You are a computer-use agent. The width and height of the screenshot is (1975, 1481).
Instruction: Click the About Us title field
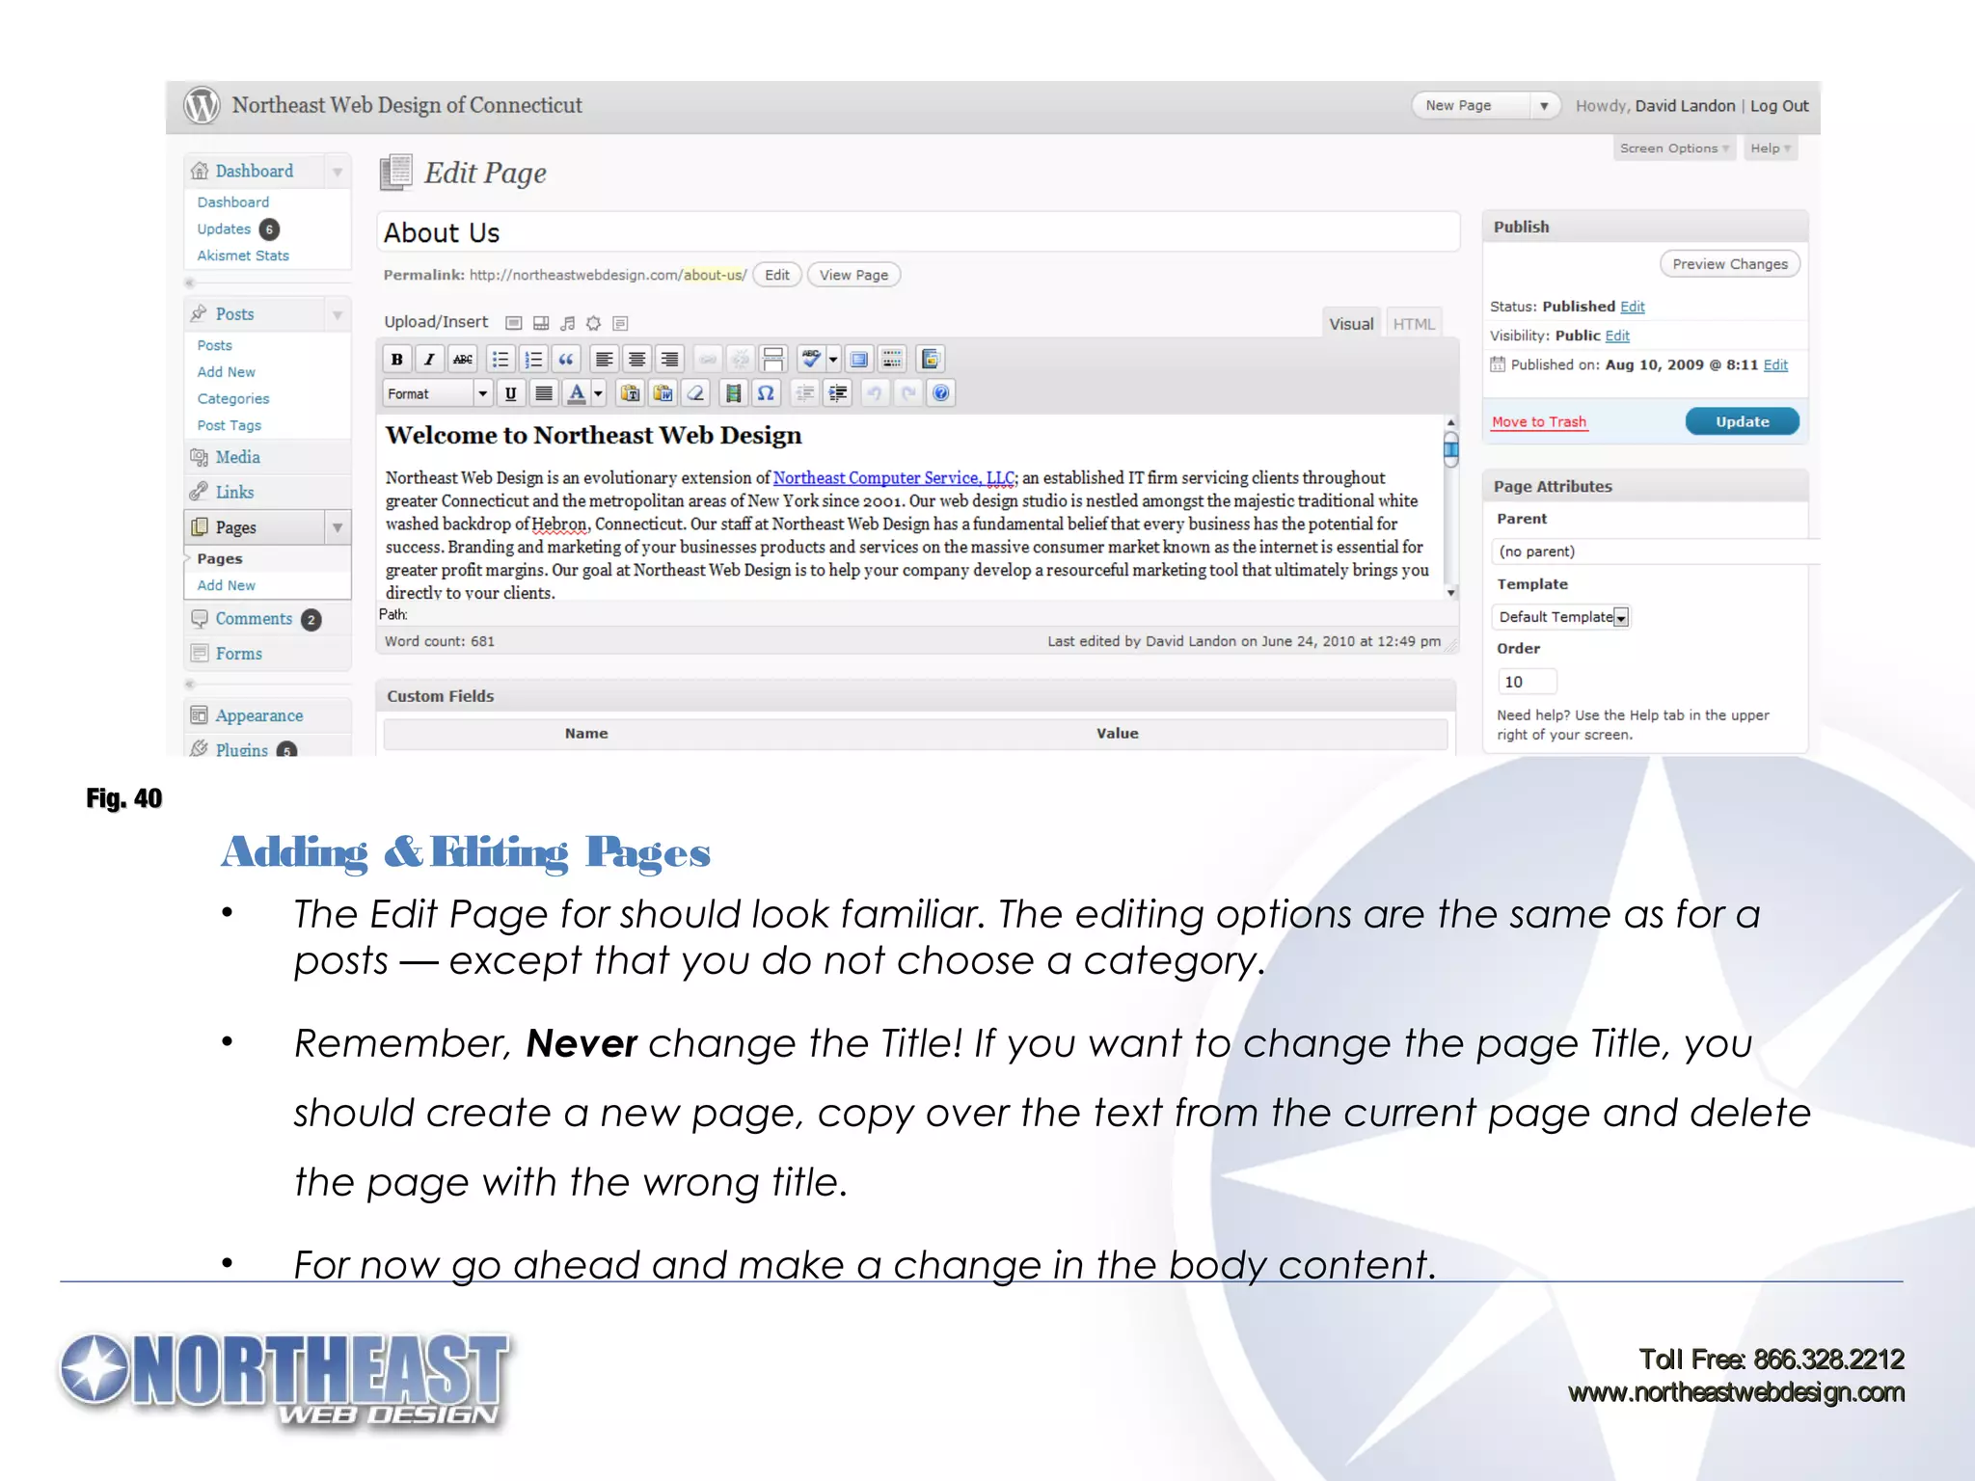(917, 232)
